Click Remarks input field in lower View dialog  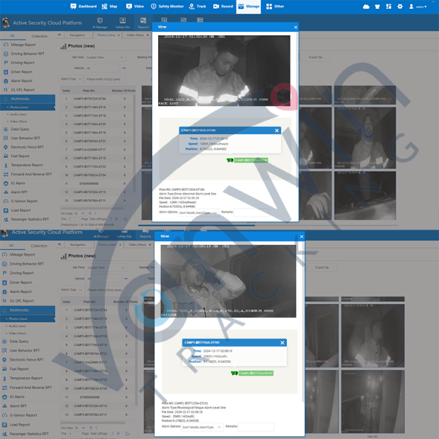click(257, 427)
